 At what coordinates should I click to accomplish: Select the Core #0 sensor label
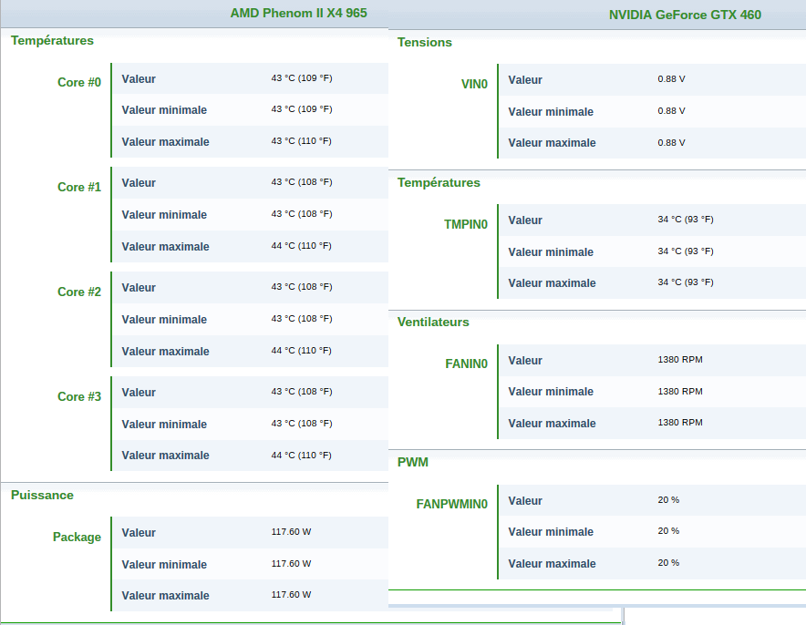79,82
